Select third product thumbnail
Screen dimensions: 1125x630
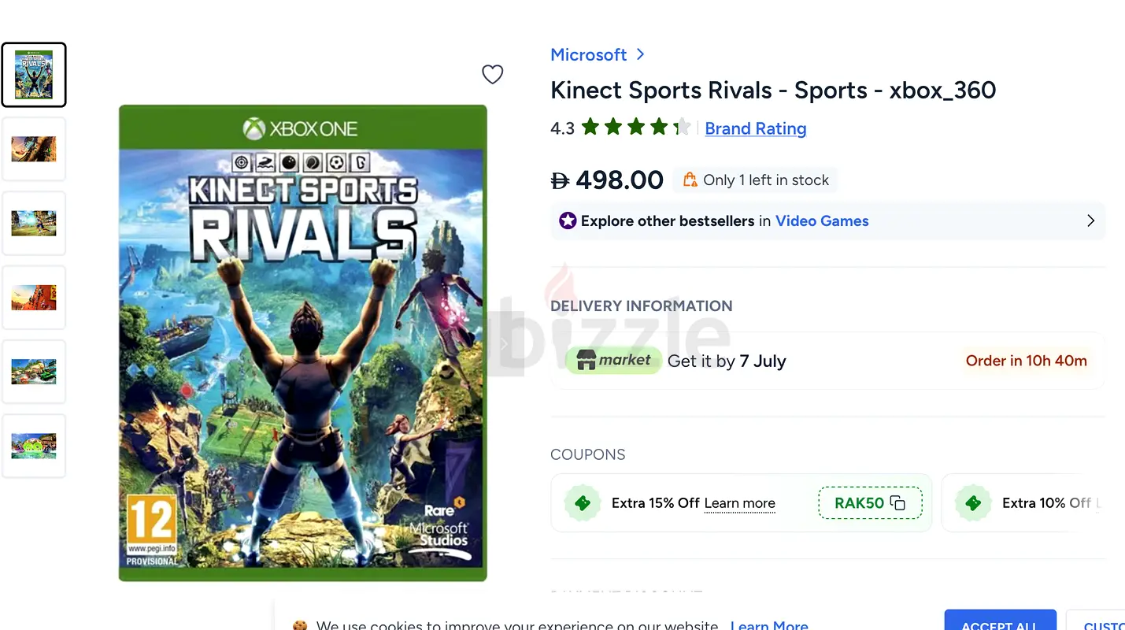[34, 223]
